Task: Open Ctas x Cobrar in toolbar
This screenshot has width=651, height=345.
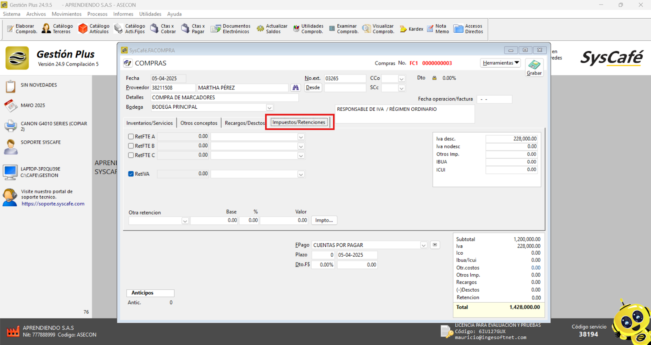Action: [163, 29]
